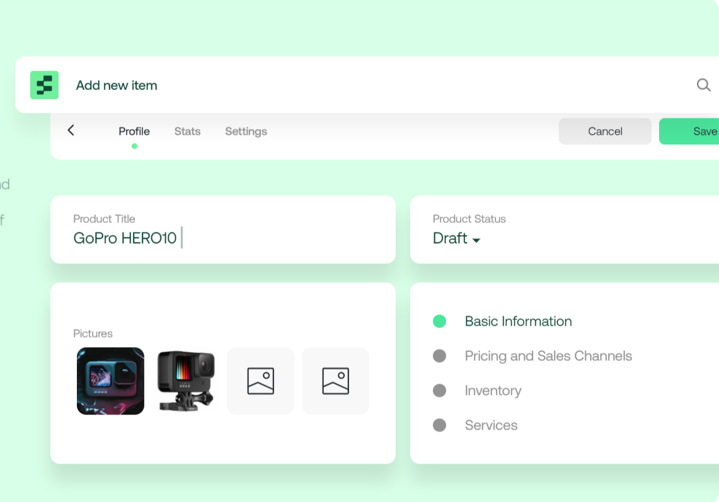719x502 pixels.
Task: Click the second empty picture upload placeholder
Action: point(335,380)
